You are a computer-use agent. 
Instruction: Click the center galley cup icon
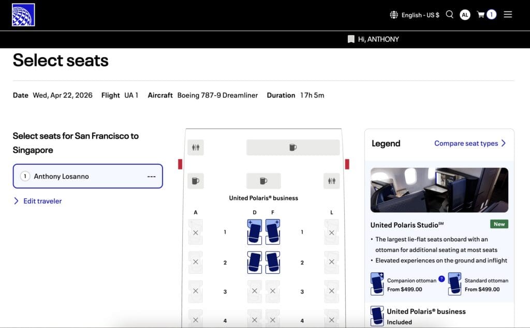[263, 181]
